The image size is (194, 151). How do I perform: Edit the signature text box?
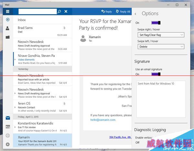point(161,99)
